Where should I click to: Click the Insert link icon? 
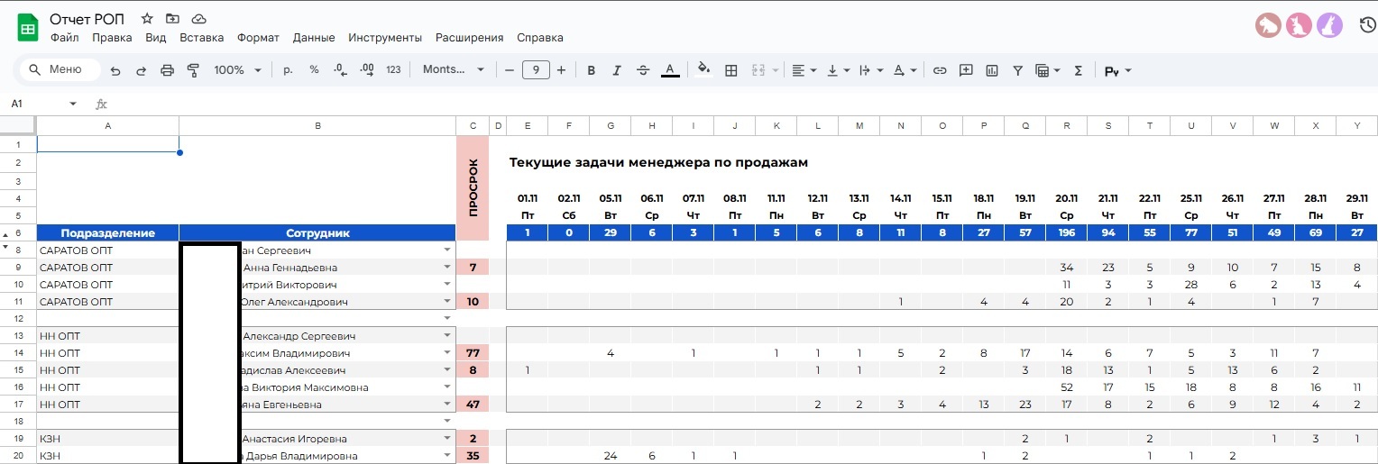pos(940,70)
